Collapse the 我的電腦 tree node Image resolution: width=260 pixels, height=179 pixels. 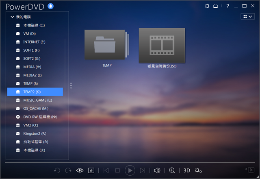[12, 17]
